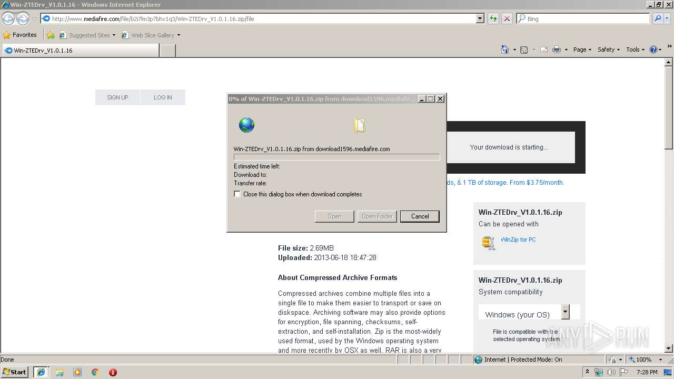Viewport: 674px width, 379px height.
Task: Click the Bing search magnifier icon
Action: click(658, 18)
